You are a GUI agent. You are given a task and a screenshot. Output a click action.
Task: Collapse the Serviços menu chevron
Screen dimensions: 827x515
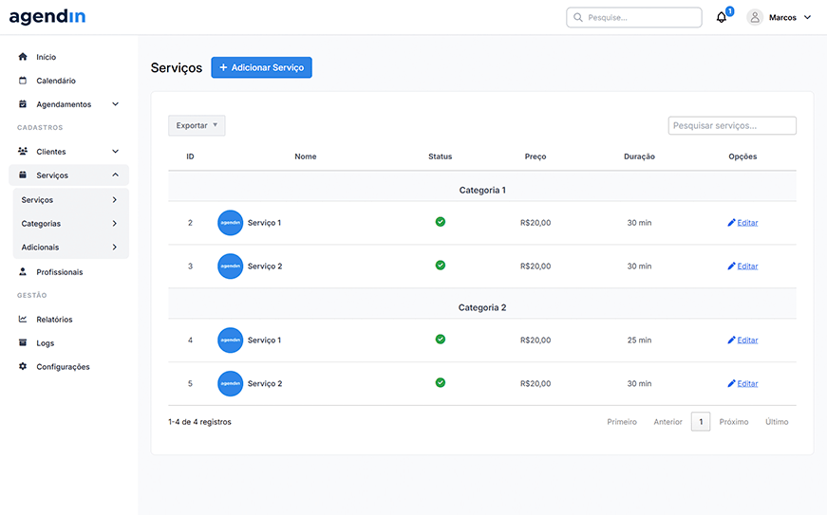[116, 175]
